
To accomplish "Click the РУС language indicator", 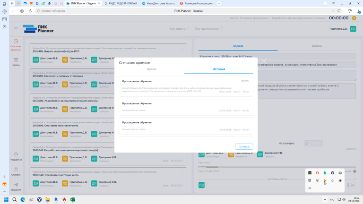I will click(332, 200).
